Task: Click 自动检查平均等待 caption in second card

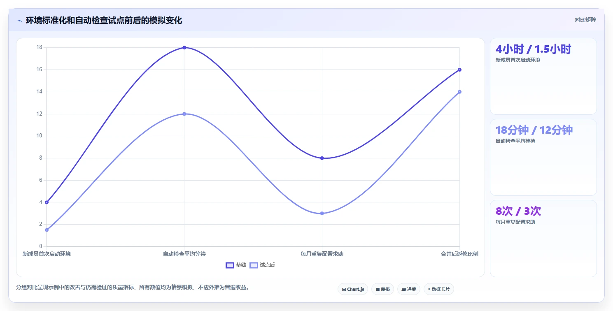Action: click(515, 141)
